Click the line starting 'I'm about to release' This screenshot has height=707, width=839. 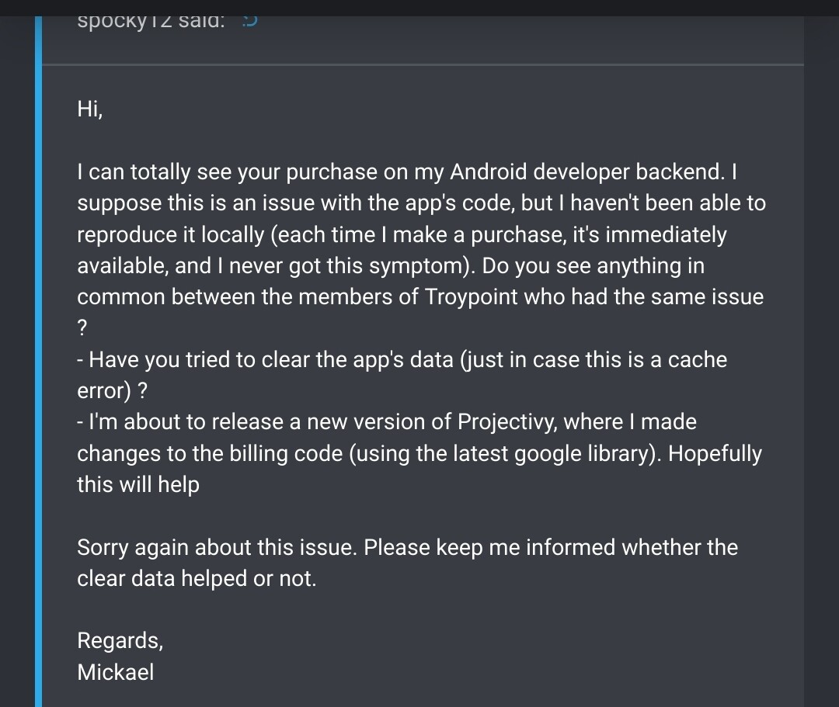(x=387, y=422)
